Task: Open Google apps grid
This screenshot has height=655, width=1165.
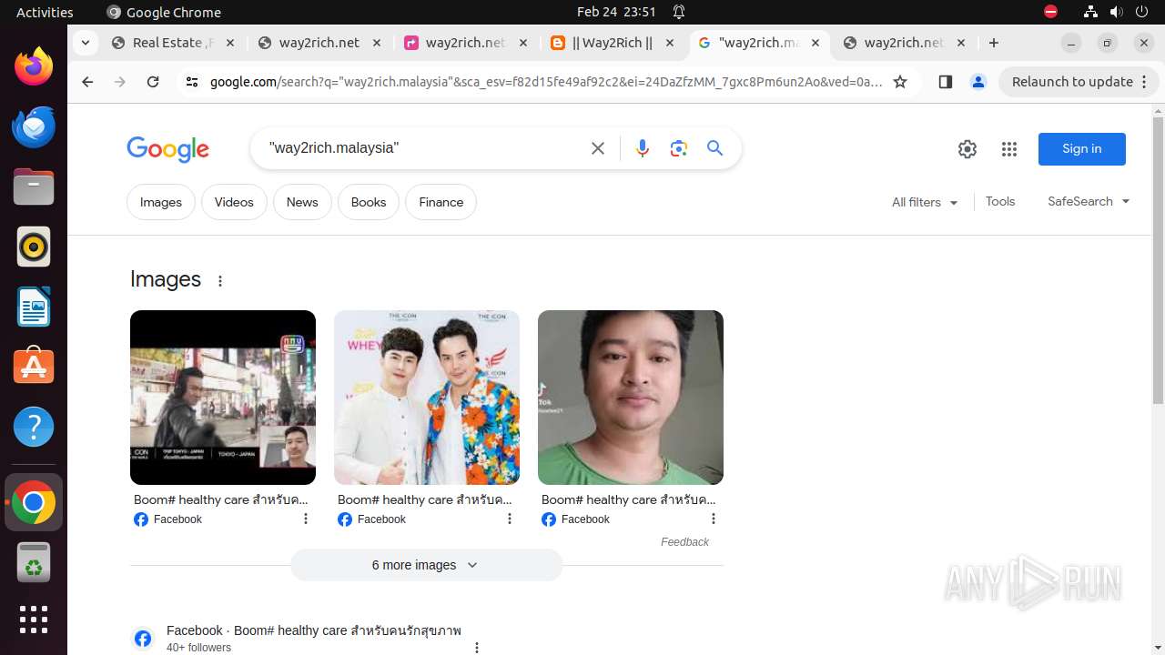Action: 1009,149
